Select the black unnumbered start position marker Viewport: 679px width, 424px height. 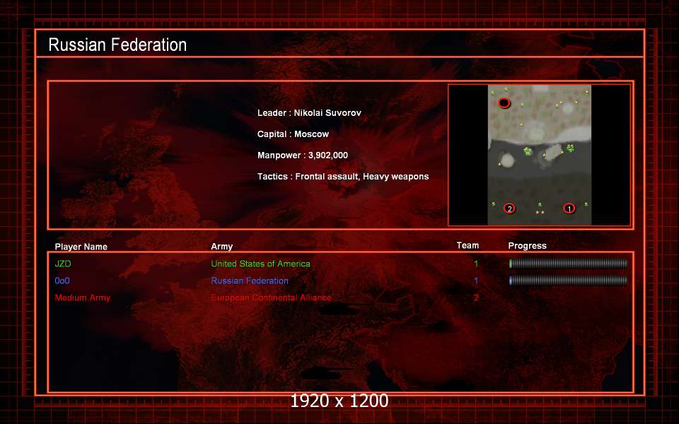[x=504, y=103]
